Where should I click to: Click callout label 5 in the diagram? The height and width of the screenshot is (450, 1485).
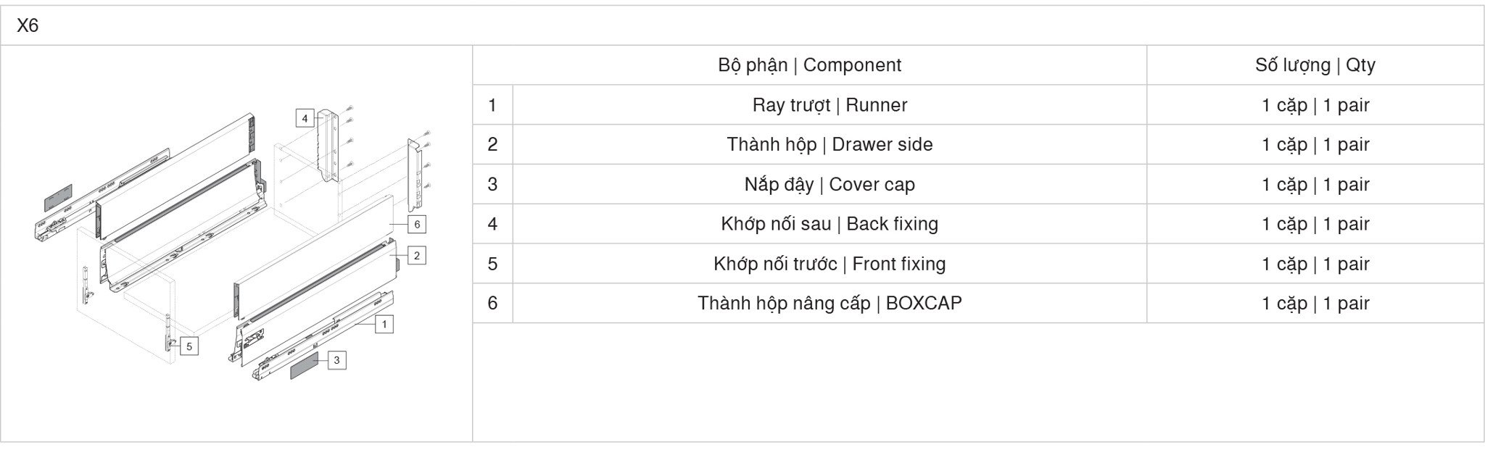tap(189, 346)
